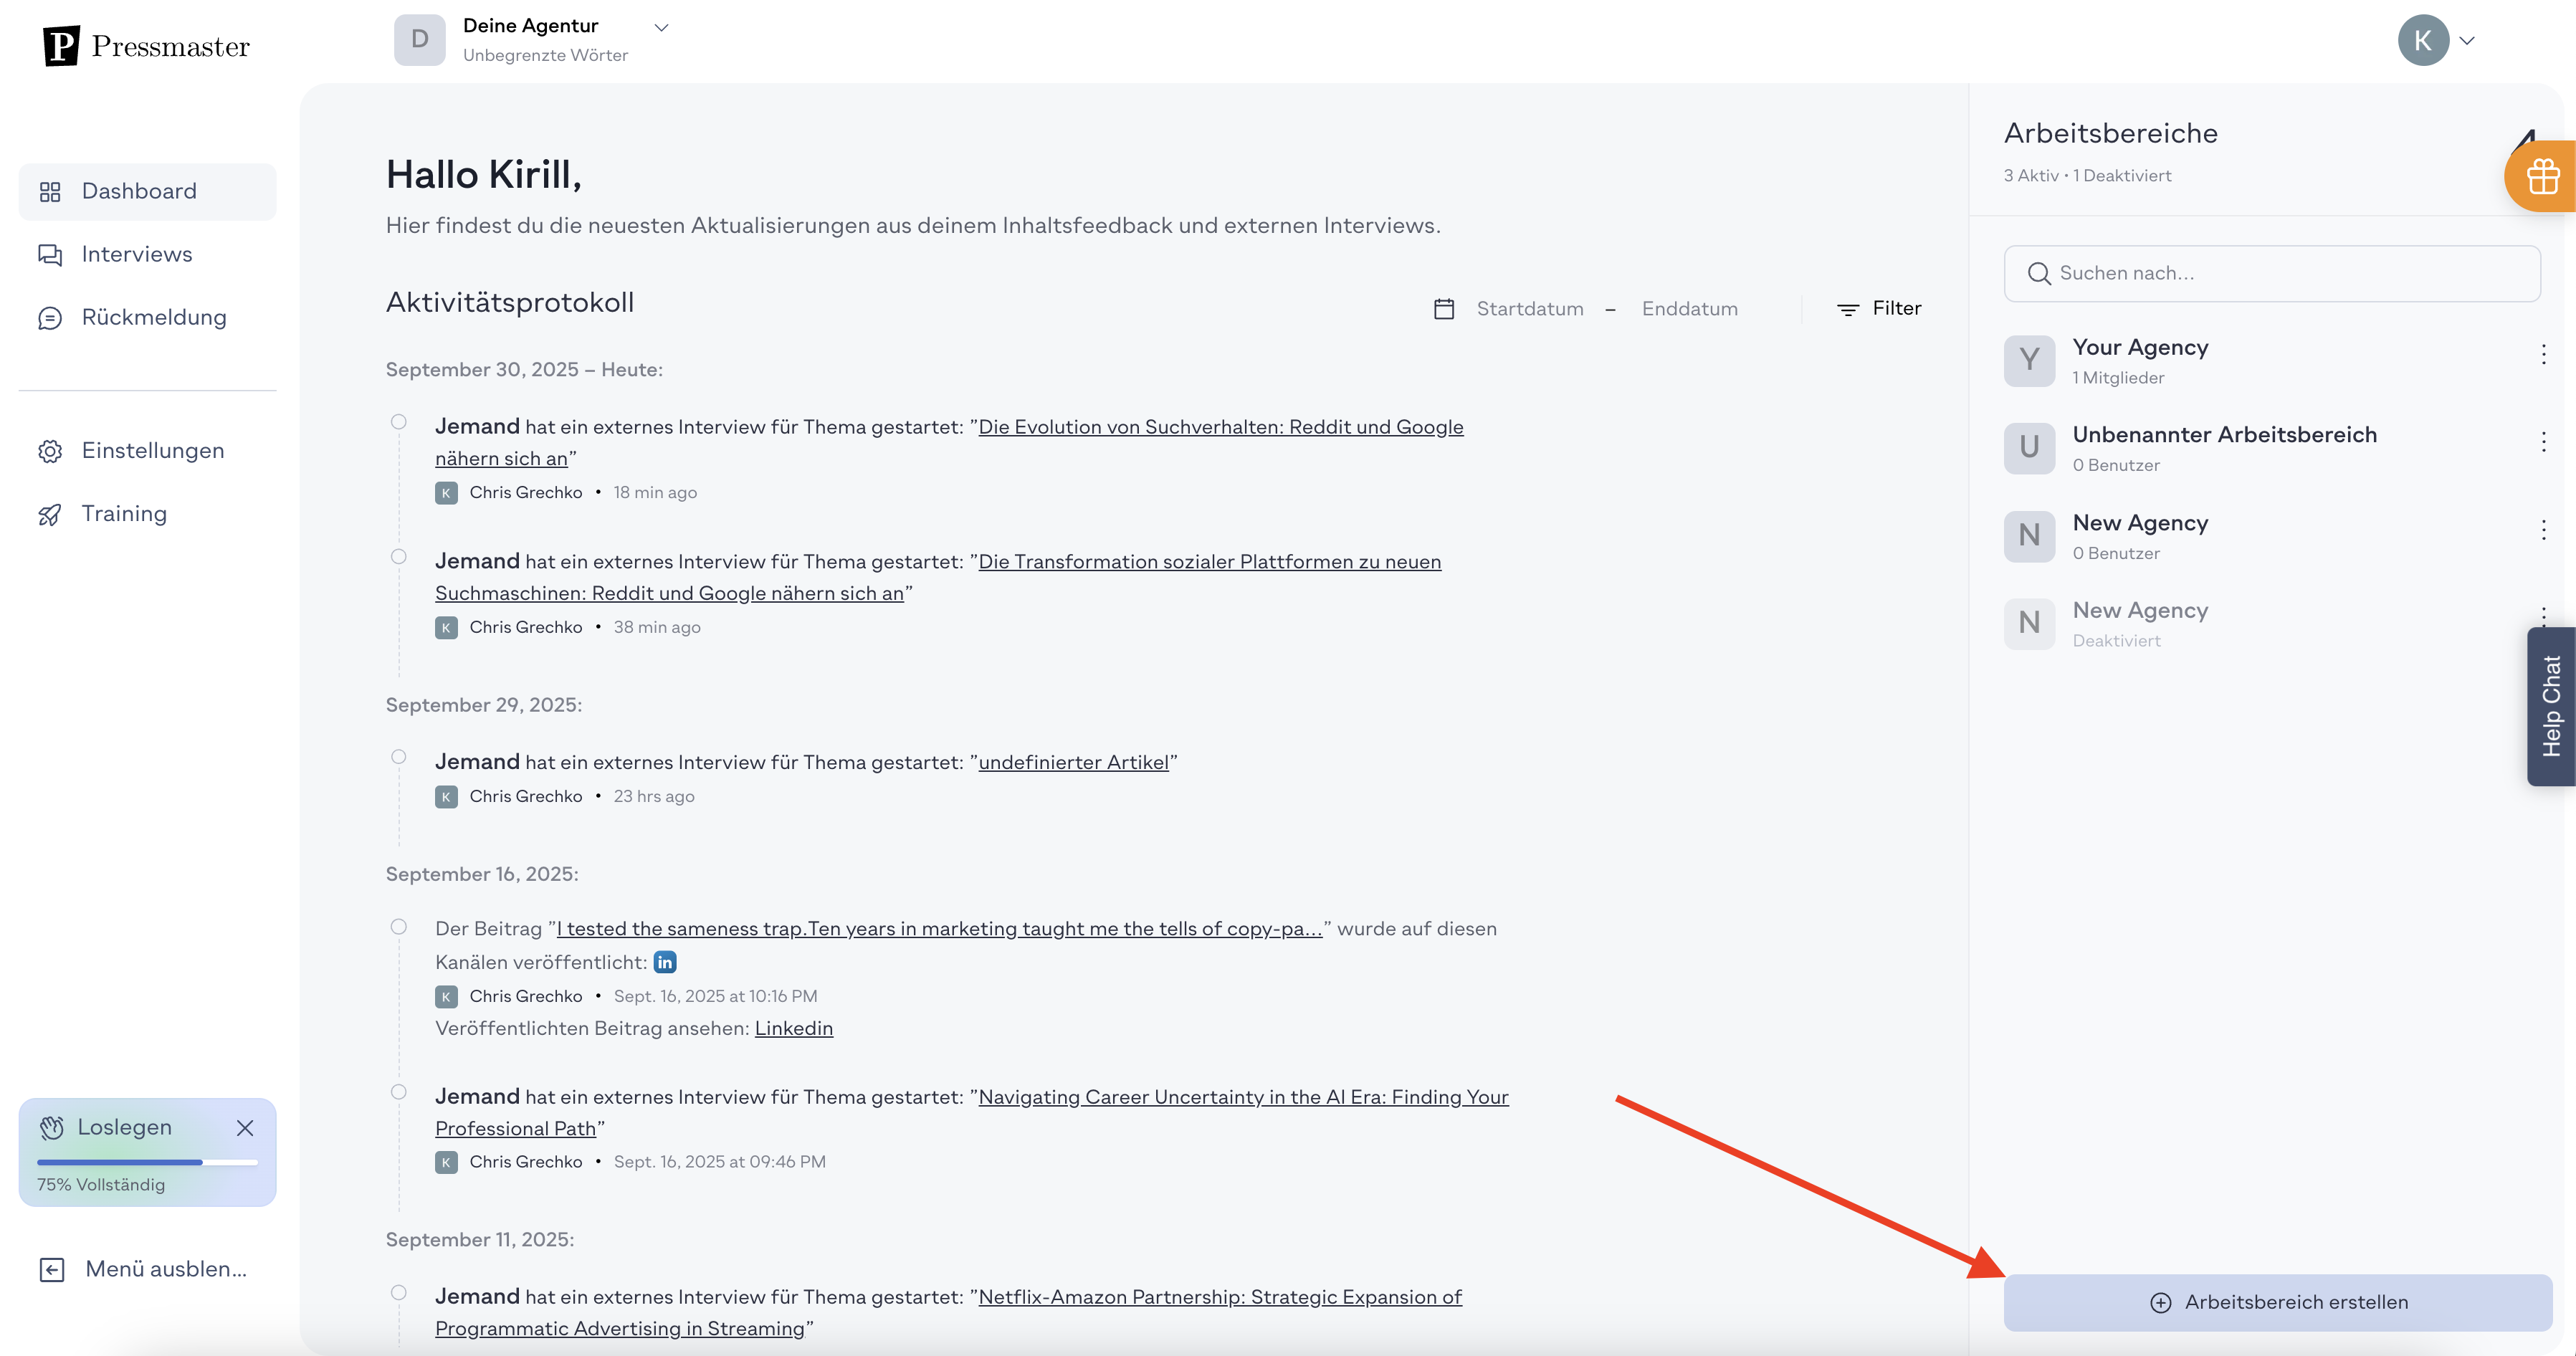Click the Pressmaster logo
This screenshot has height=1356, width=2576.
pos(146,46)
